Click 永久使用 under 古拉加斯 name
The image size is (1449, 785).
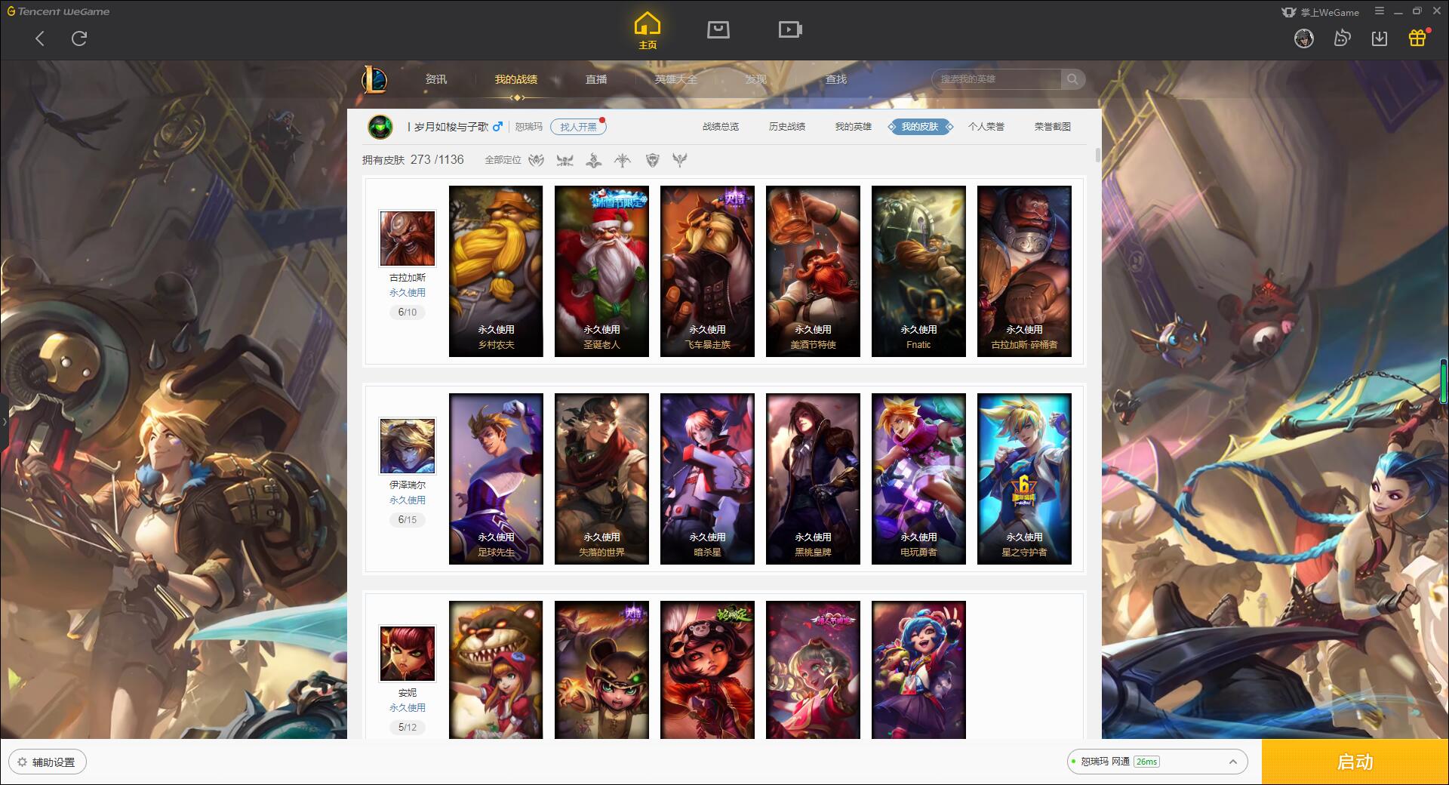click(408, 293)
